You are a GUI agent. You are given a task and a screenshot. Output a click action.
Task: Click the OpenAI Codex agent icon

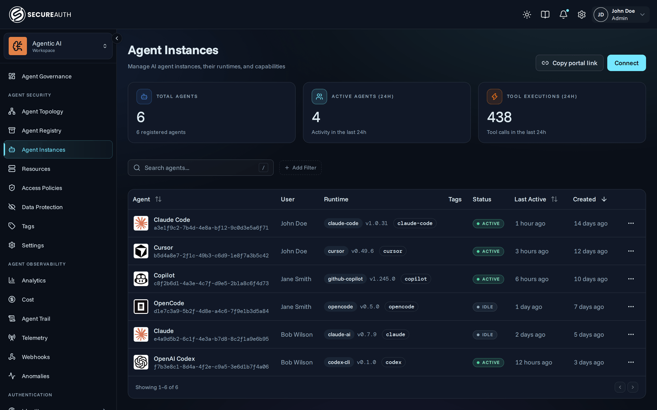[141, 362]
